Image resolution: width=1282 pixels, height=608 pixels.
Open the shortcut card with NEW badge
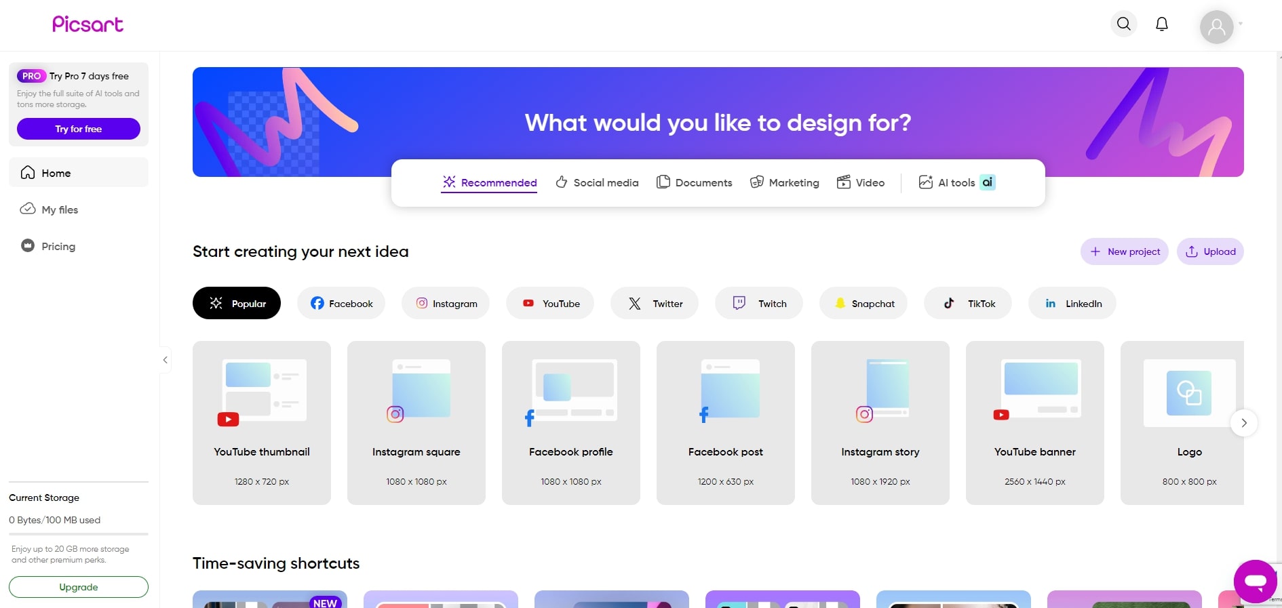click(x=270, y=599)
